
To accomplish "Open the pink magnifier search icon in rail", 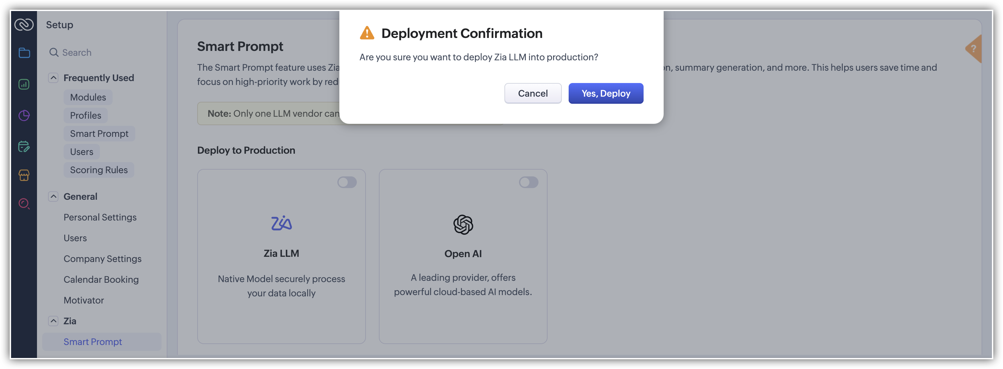I will 24,204.
